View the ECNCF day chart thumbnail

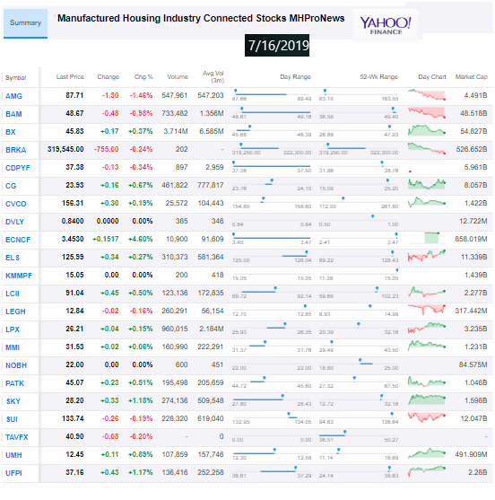pos(427,238)
